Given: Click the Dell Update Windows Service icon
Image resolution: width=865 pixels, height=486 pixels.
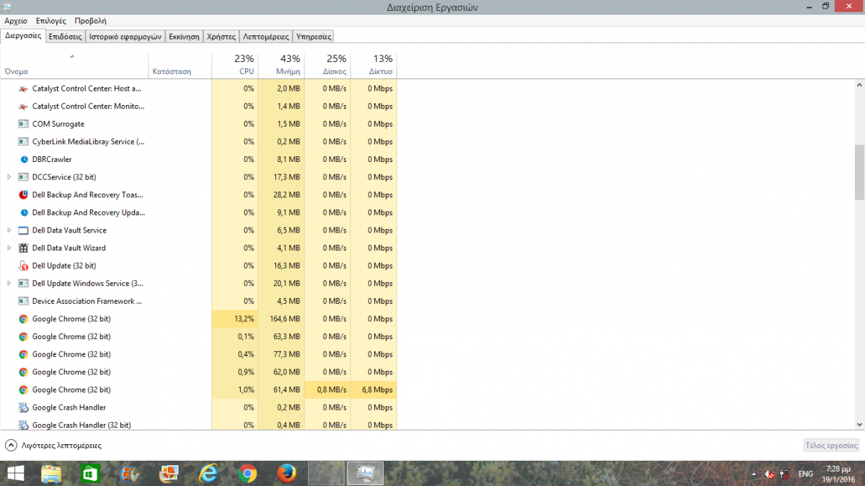Looking at the screenshot, I should [23, 284].
